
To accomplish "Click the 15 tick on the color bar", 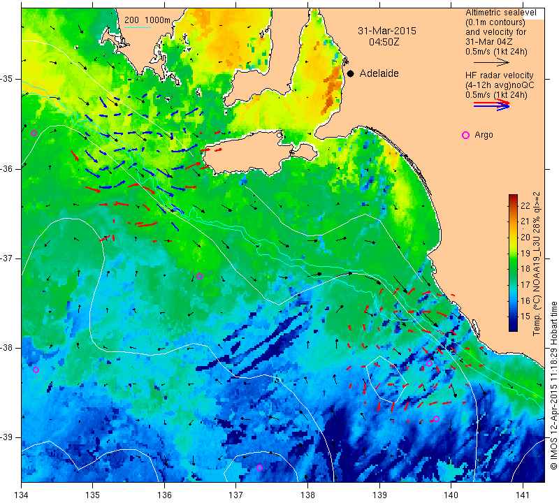I will point(525,316).
